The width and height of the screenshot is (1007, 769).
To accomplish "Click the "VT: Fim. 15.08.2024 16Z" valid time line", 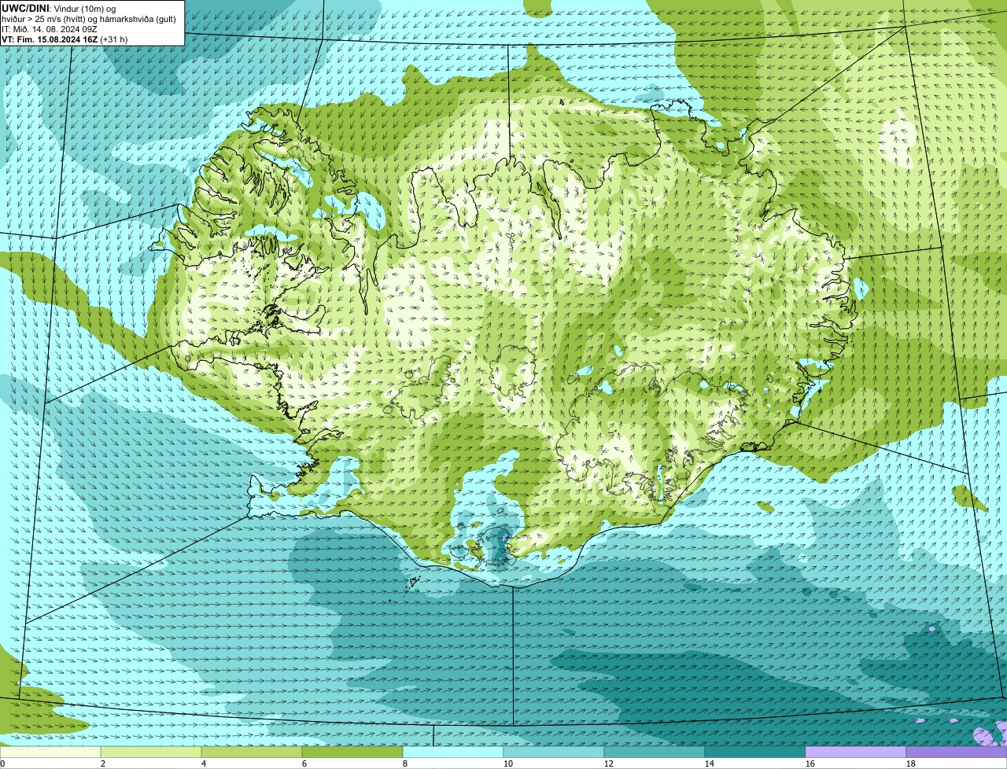I will pos(65,39).
